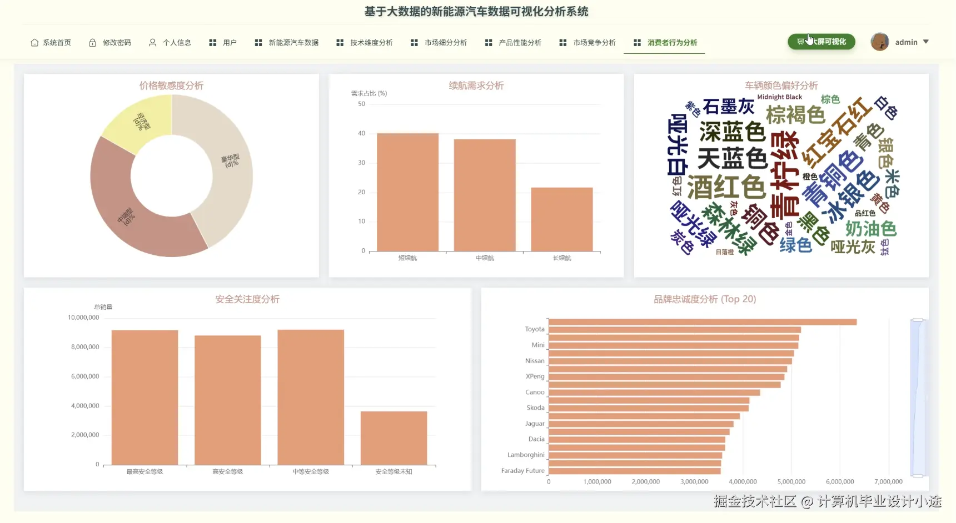Click the grid icon beside 市场细分分析

pos(414,42)
